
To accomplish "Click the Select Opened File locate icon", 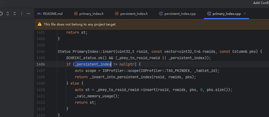I will click(x=1, y=14).
